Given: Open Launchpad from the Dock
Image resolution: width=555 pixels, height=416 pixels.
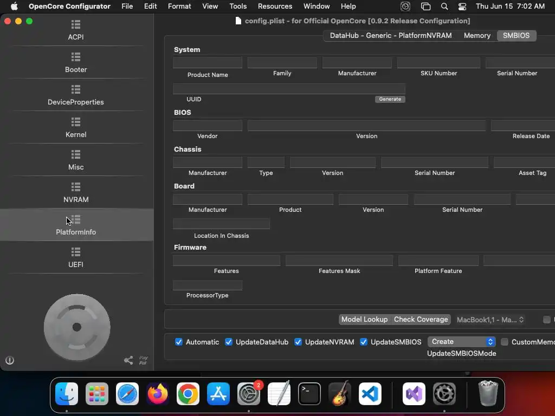Looking at the screenshot, I should pyautogui.click(x=97, y=394).
